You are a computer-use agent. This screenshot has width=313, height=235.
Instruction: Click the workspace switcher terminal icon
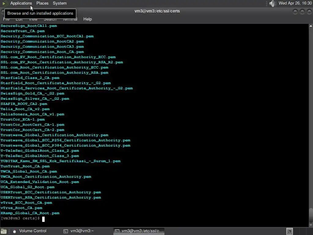point(289,231)
